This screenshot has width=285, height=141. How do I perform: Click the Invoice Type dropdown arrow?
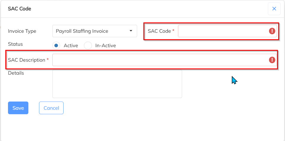click(x=131, y=31)
